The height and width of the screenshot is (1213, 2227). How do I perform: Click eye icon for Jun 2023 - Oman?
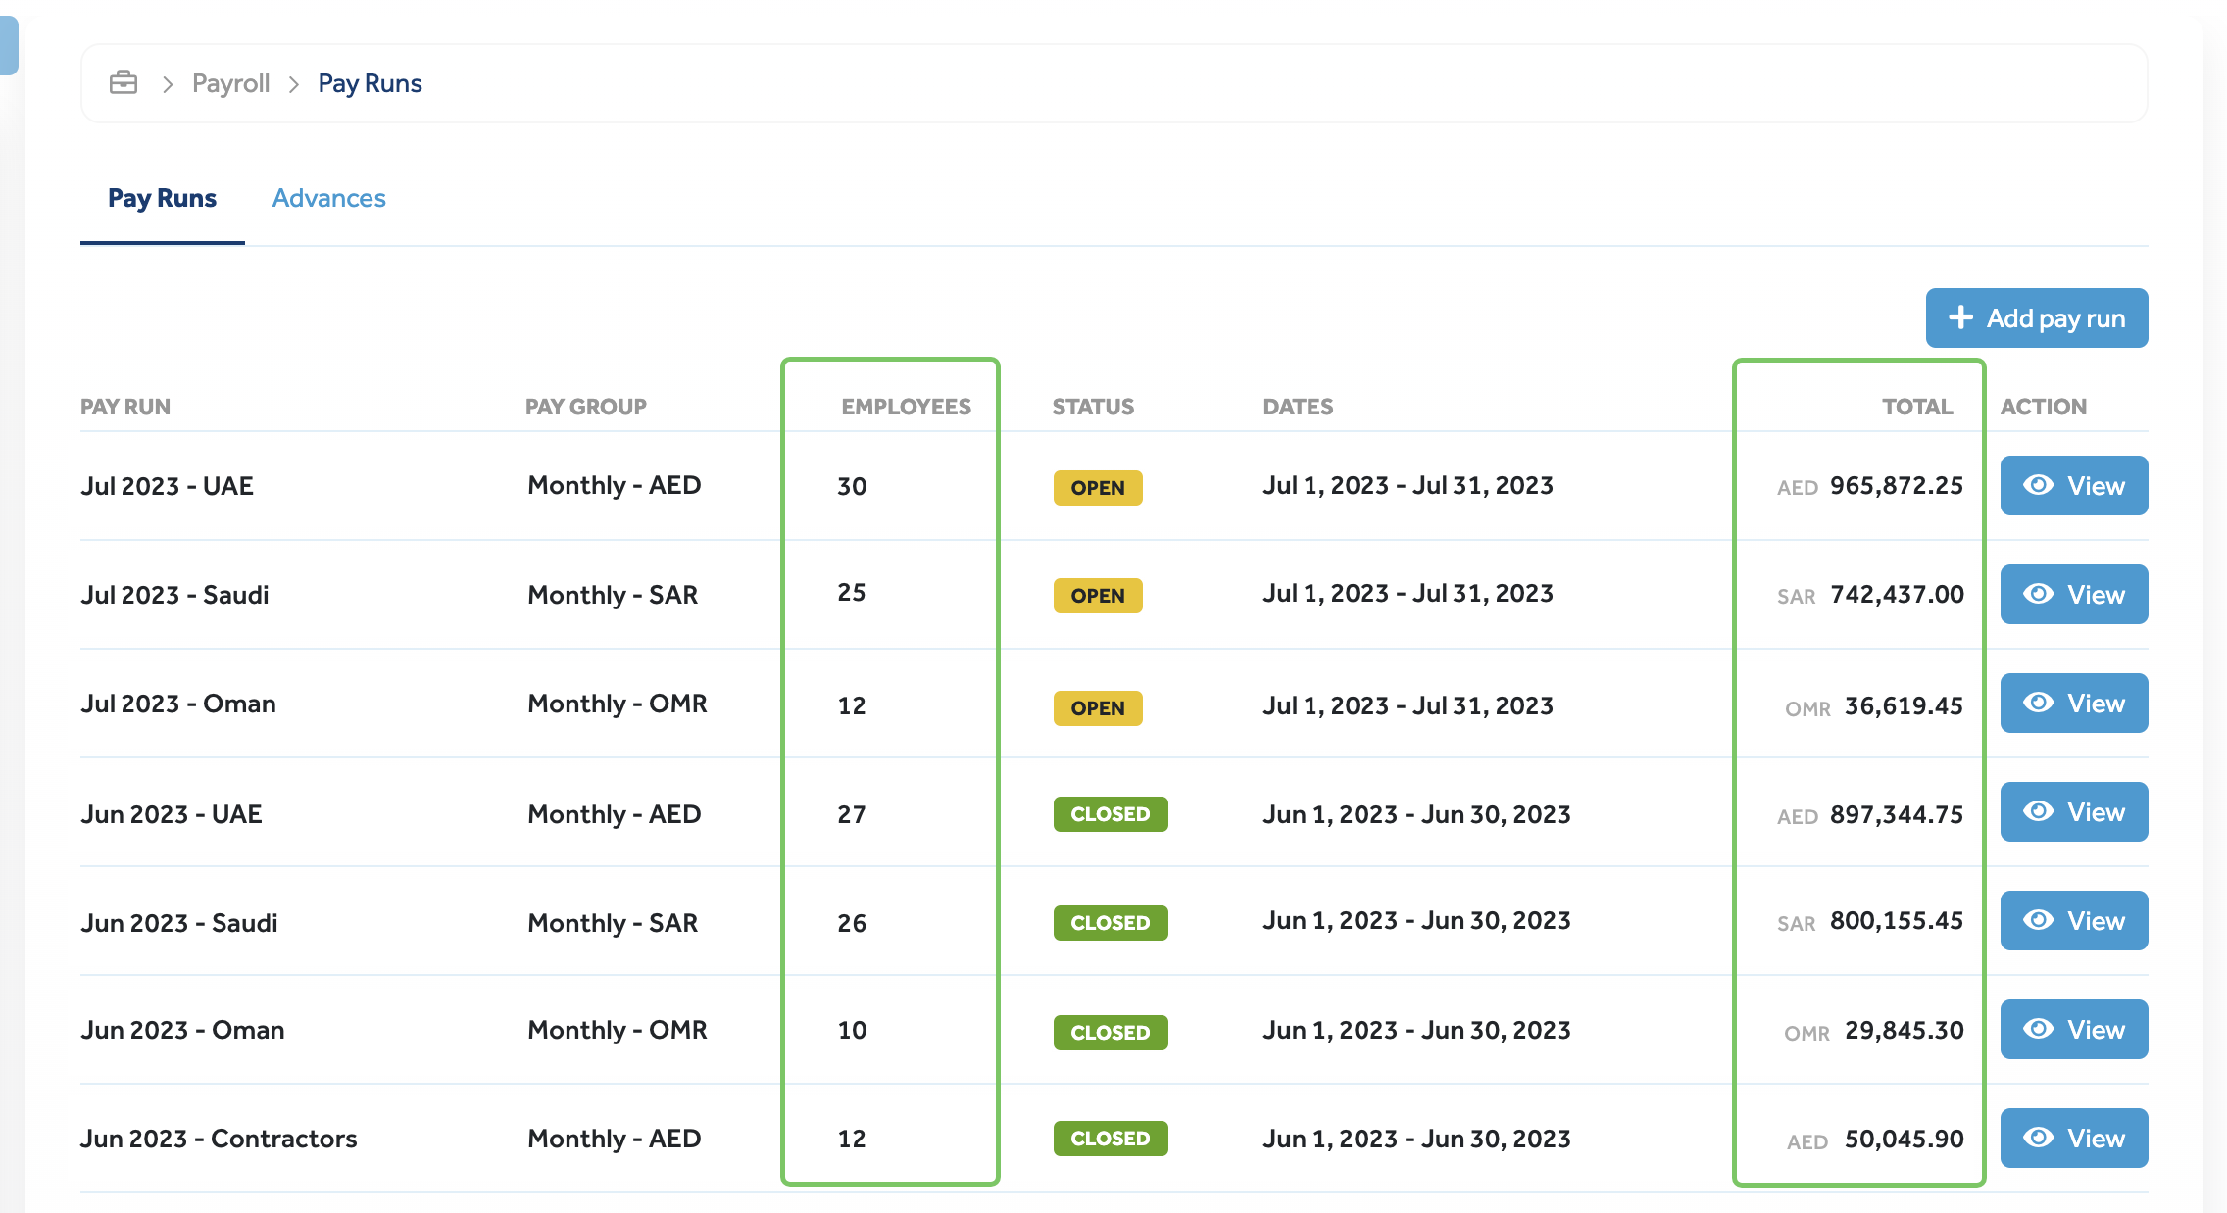[2039, 1030]
